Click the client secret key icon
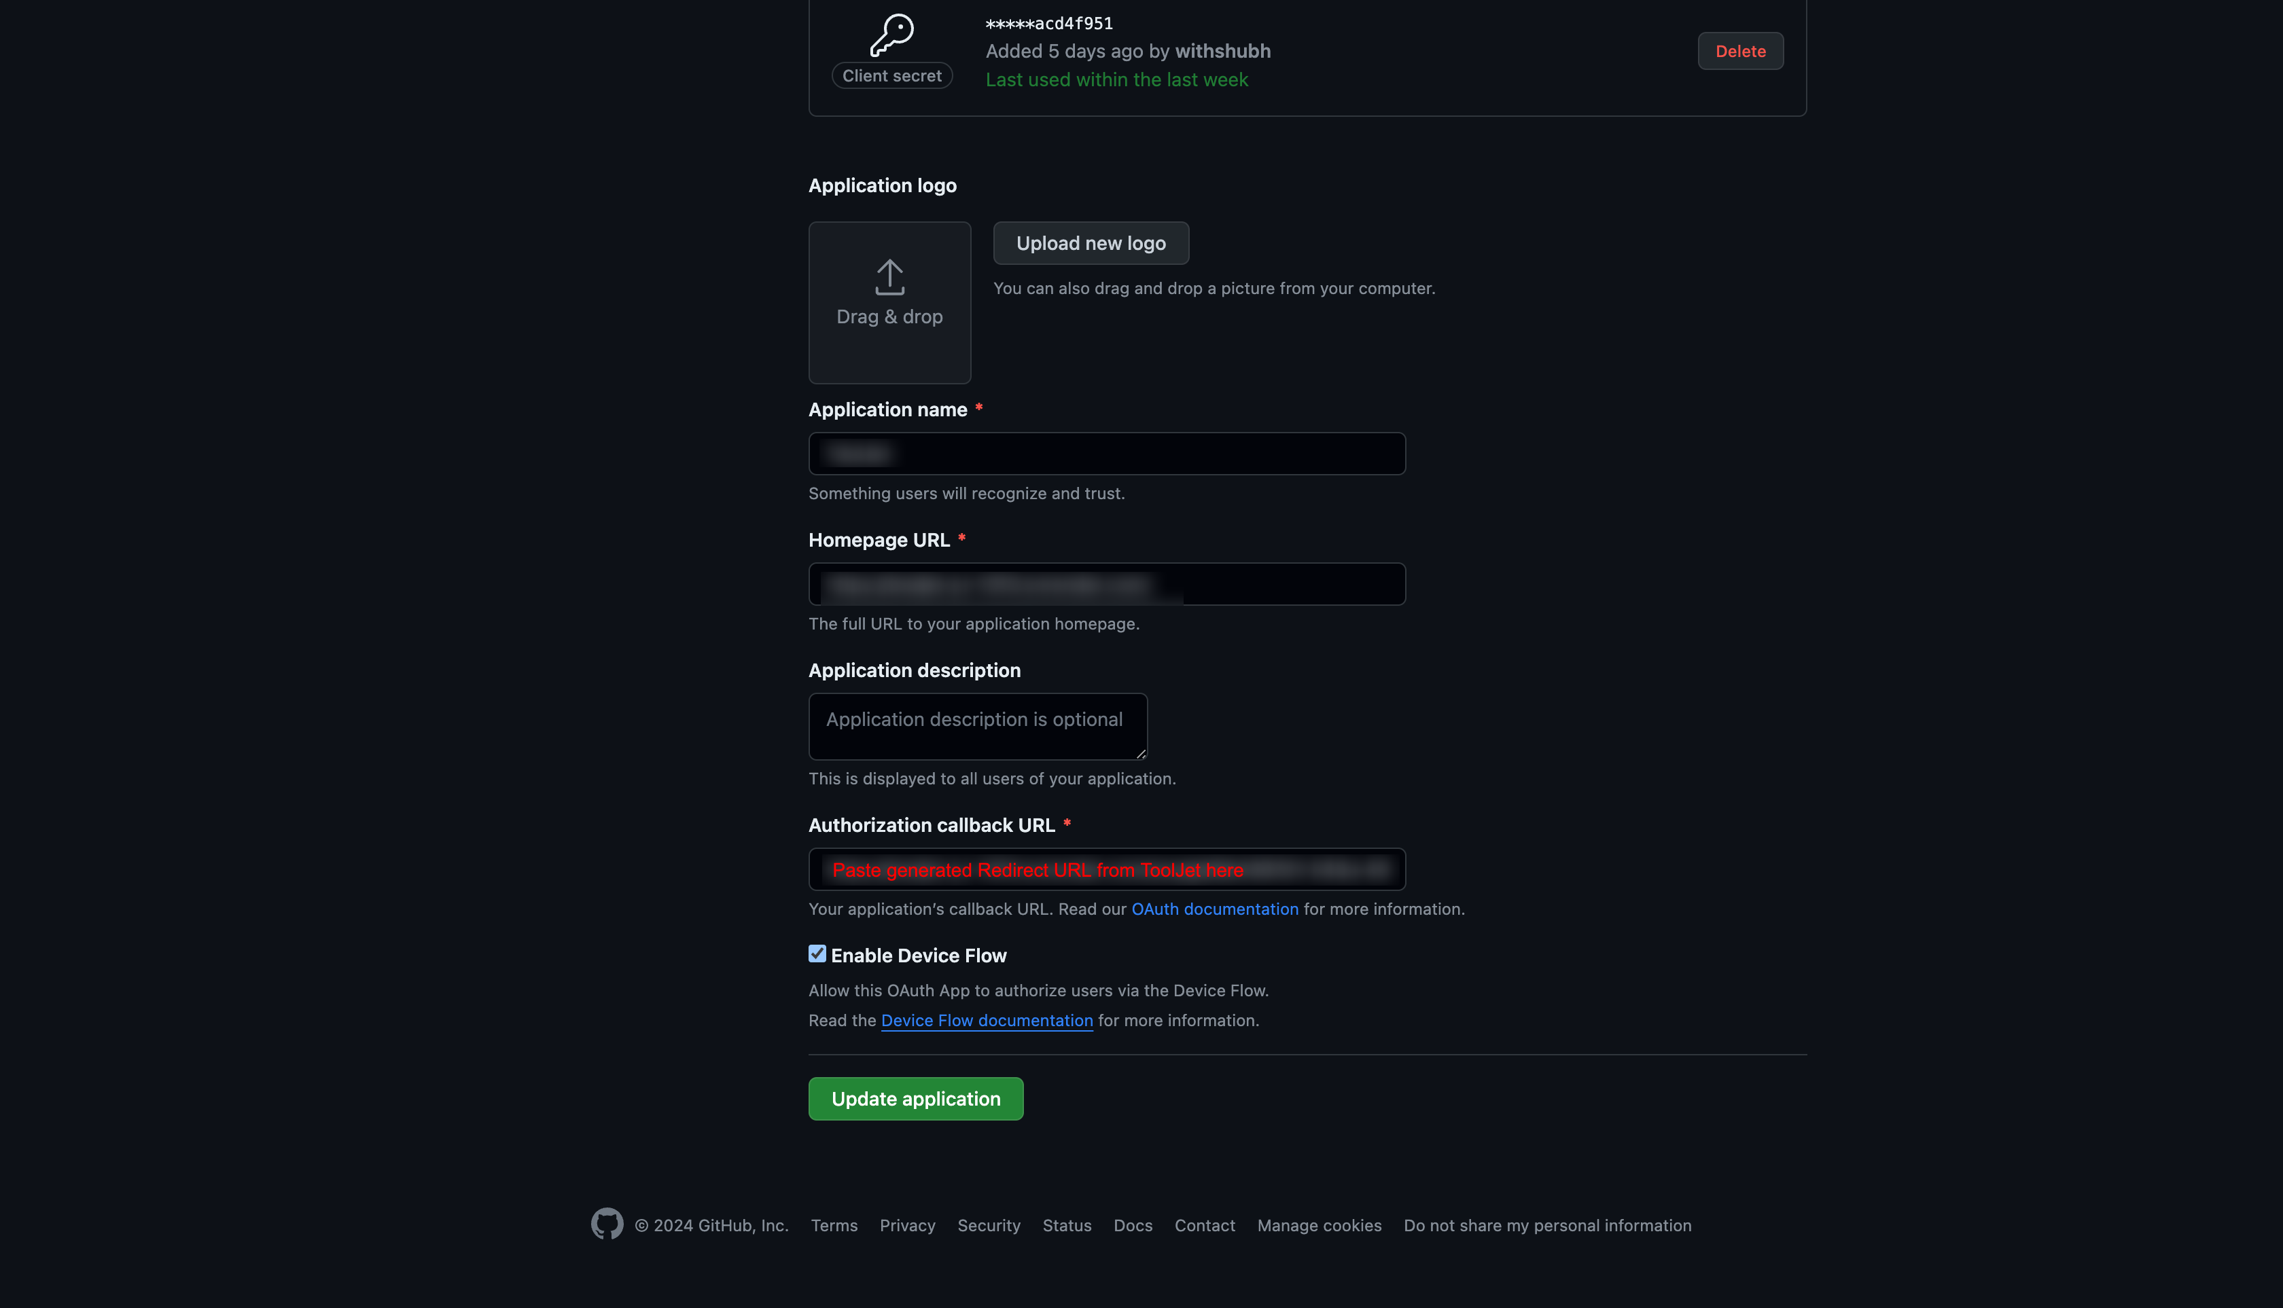This screenshot has height=1308, width=2283. tap(891, 35)
